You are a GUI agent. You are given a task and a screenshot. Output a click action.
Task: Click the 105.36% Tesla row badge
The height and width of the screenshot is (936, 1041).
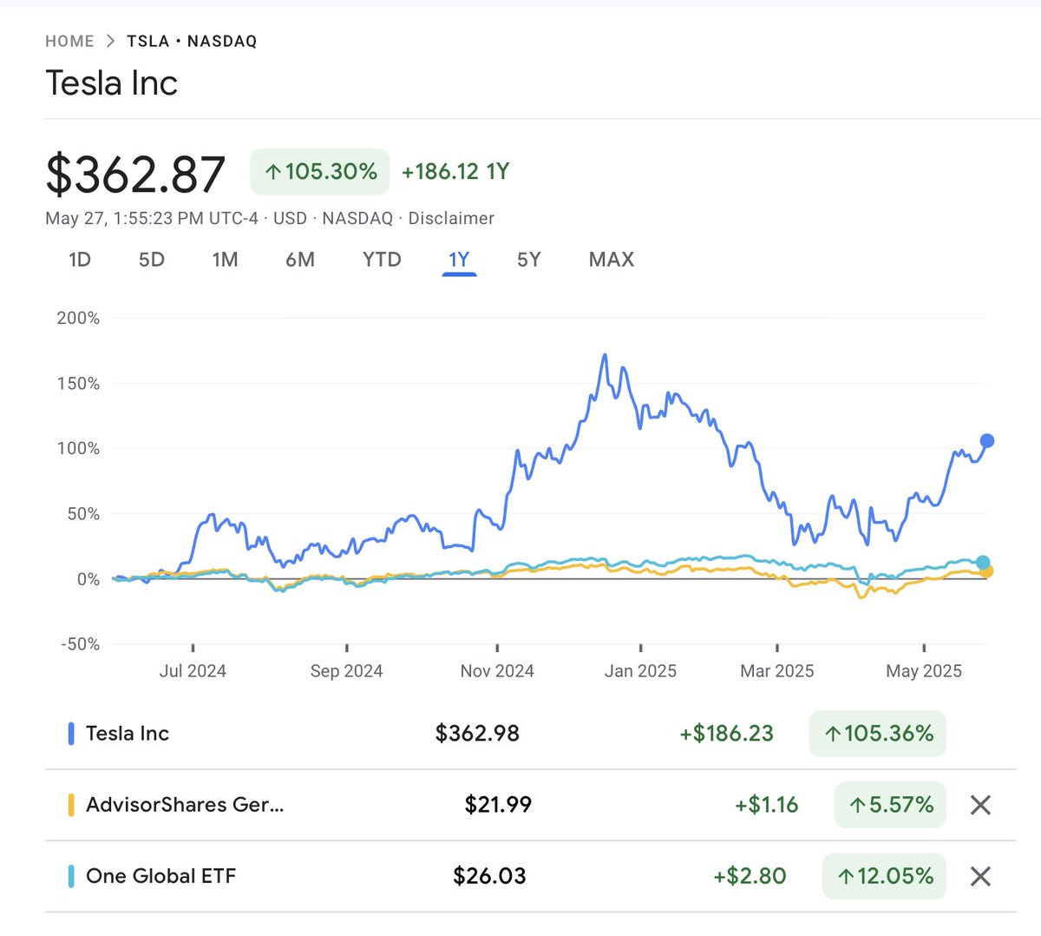[x=878, y=734]
